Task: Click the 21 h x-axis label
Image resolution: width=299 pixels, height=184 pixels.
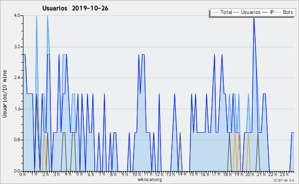Action: 261,175
